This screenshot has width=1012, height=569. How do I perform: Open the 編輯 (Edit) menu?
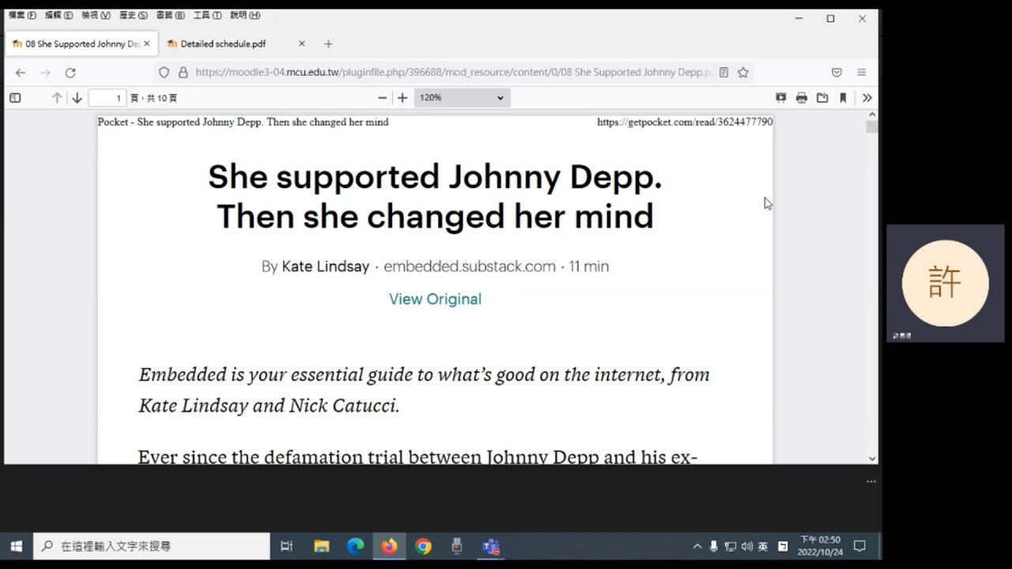59,15
